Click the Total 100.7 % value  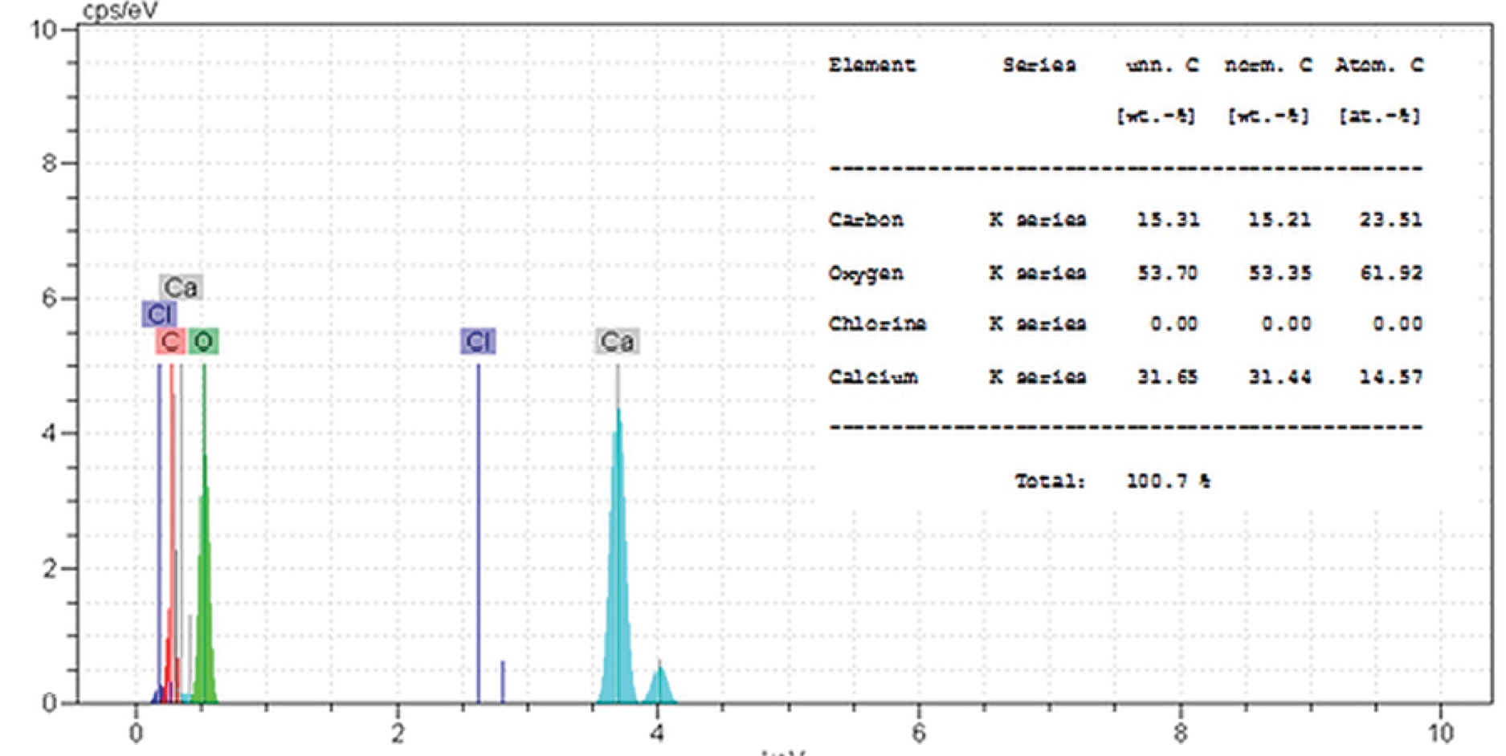point(1168,482)
